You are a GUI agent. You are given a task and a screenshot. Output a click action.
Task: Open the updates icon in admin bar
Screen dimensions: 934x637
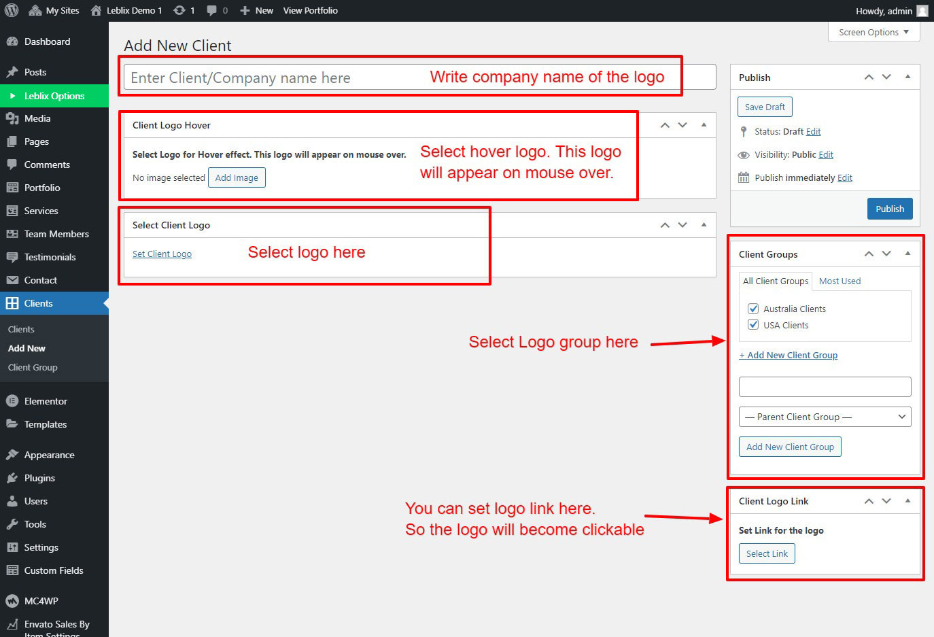179,10
